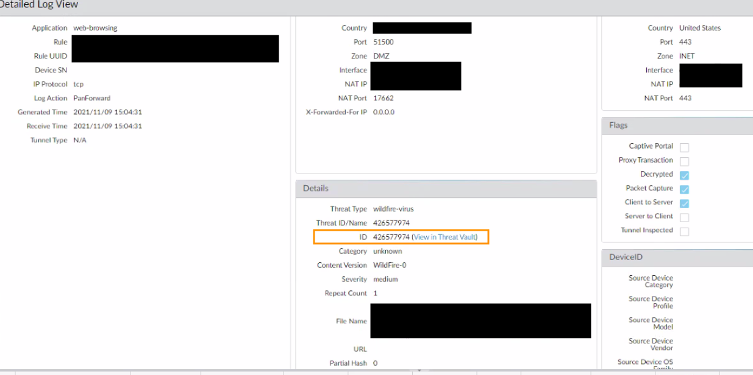Click the DeviceID section header

677,258
